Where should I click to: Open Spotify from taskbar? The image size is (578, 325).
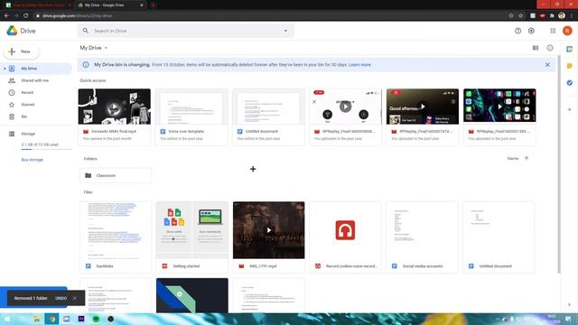pos(96,319)
